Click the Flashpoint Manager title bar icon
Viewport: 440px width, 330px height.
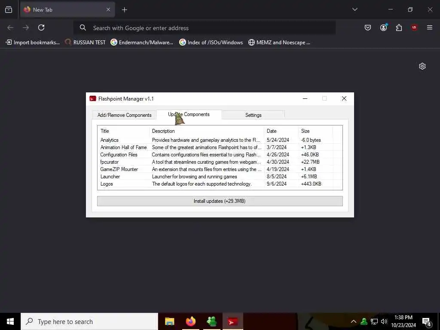[93, 98]
